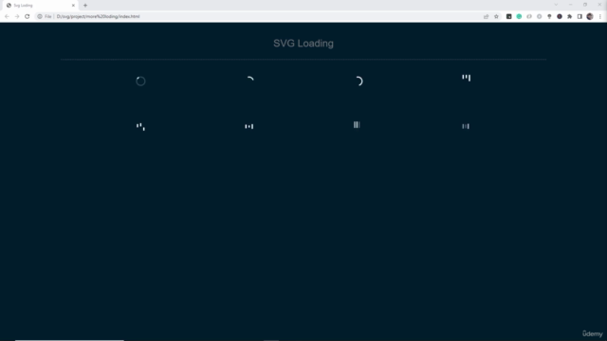Close the Svg Loading tab
The width and height of the screenshot is (607, 341).
click(x=73, y=6)
